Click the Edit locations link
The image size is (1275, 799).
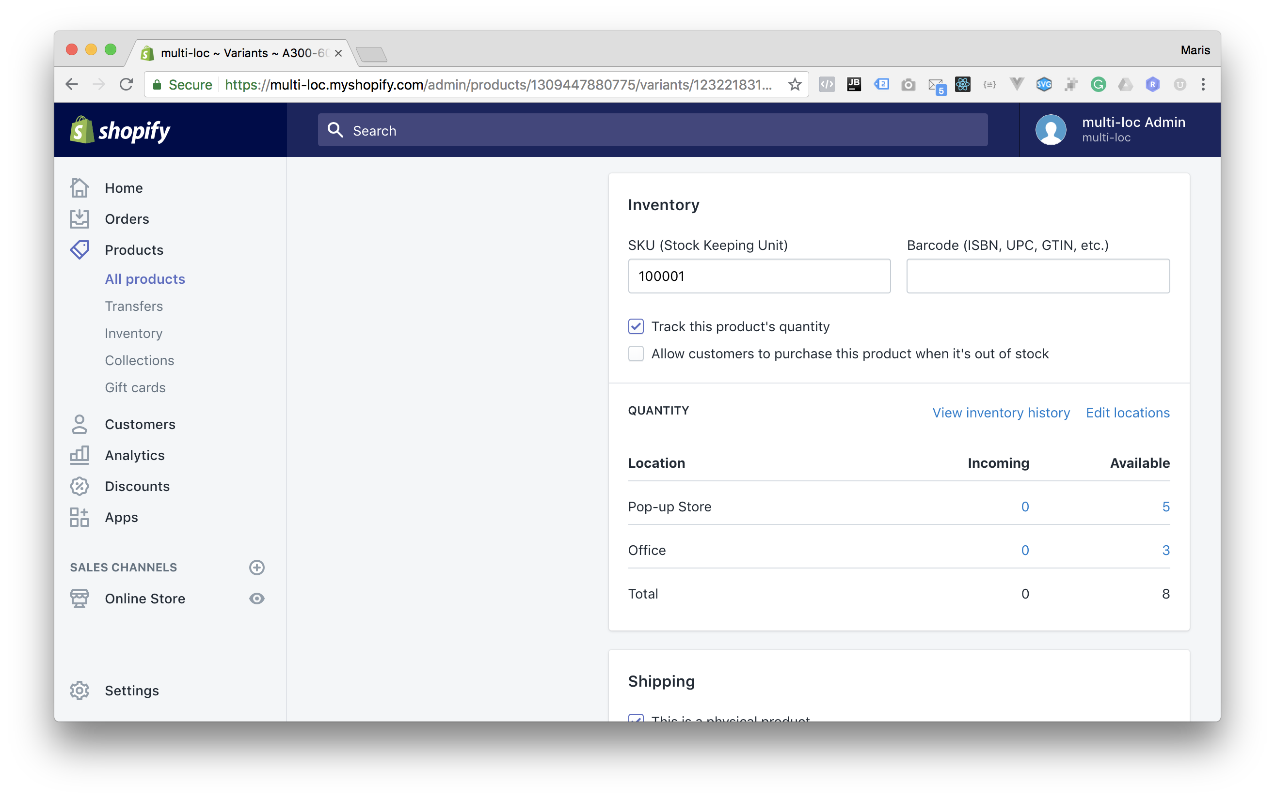[x=1128, y=412]
